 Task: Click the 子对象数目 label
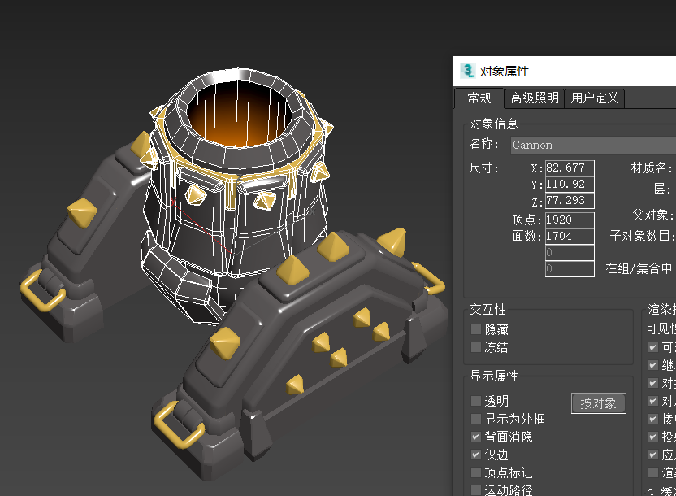click(x=642, y=236)
